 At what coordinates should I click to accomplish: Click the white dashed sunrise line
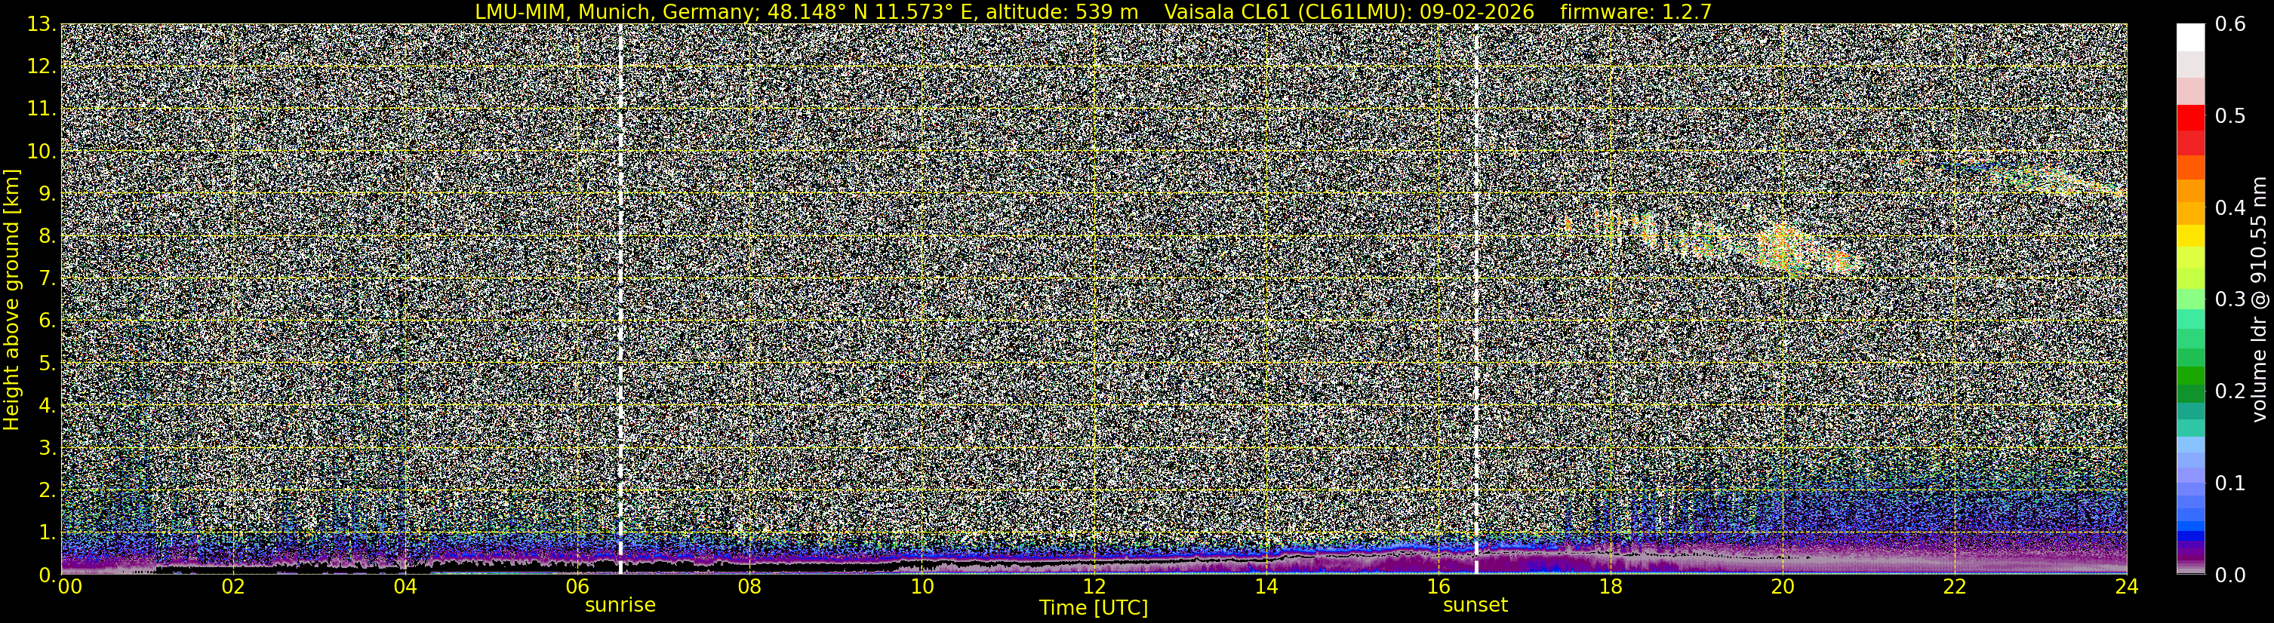620,299
